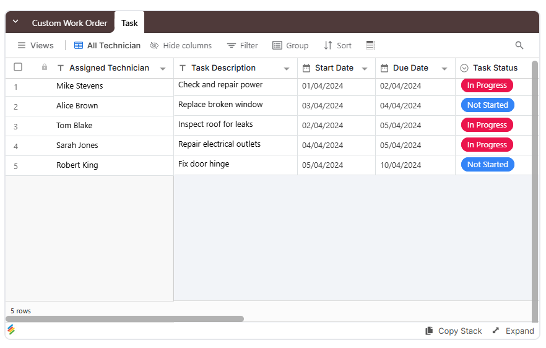Click Sarah Jones's In Progress status badge
Viewport: 546px width, 348px height.
coord(487,145)
